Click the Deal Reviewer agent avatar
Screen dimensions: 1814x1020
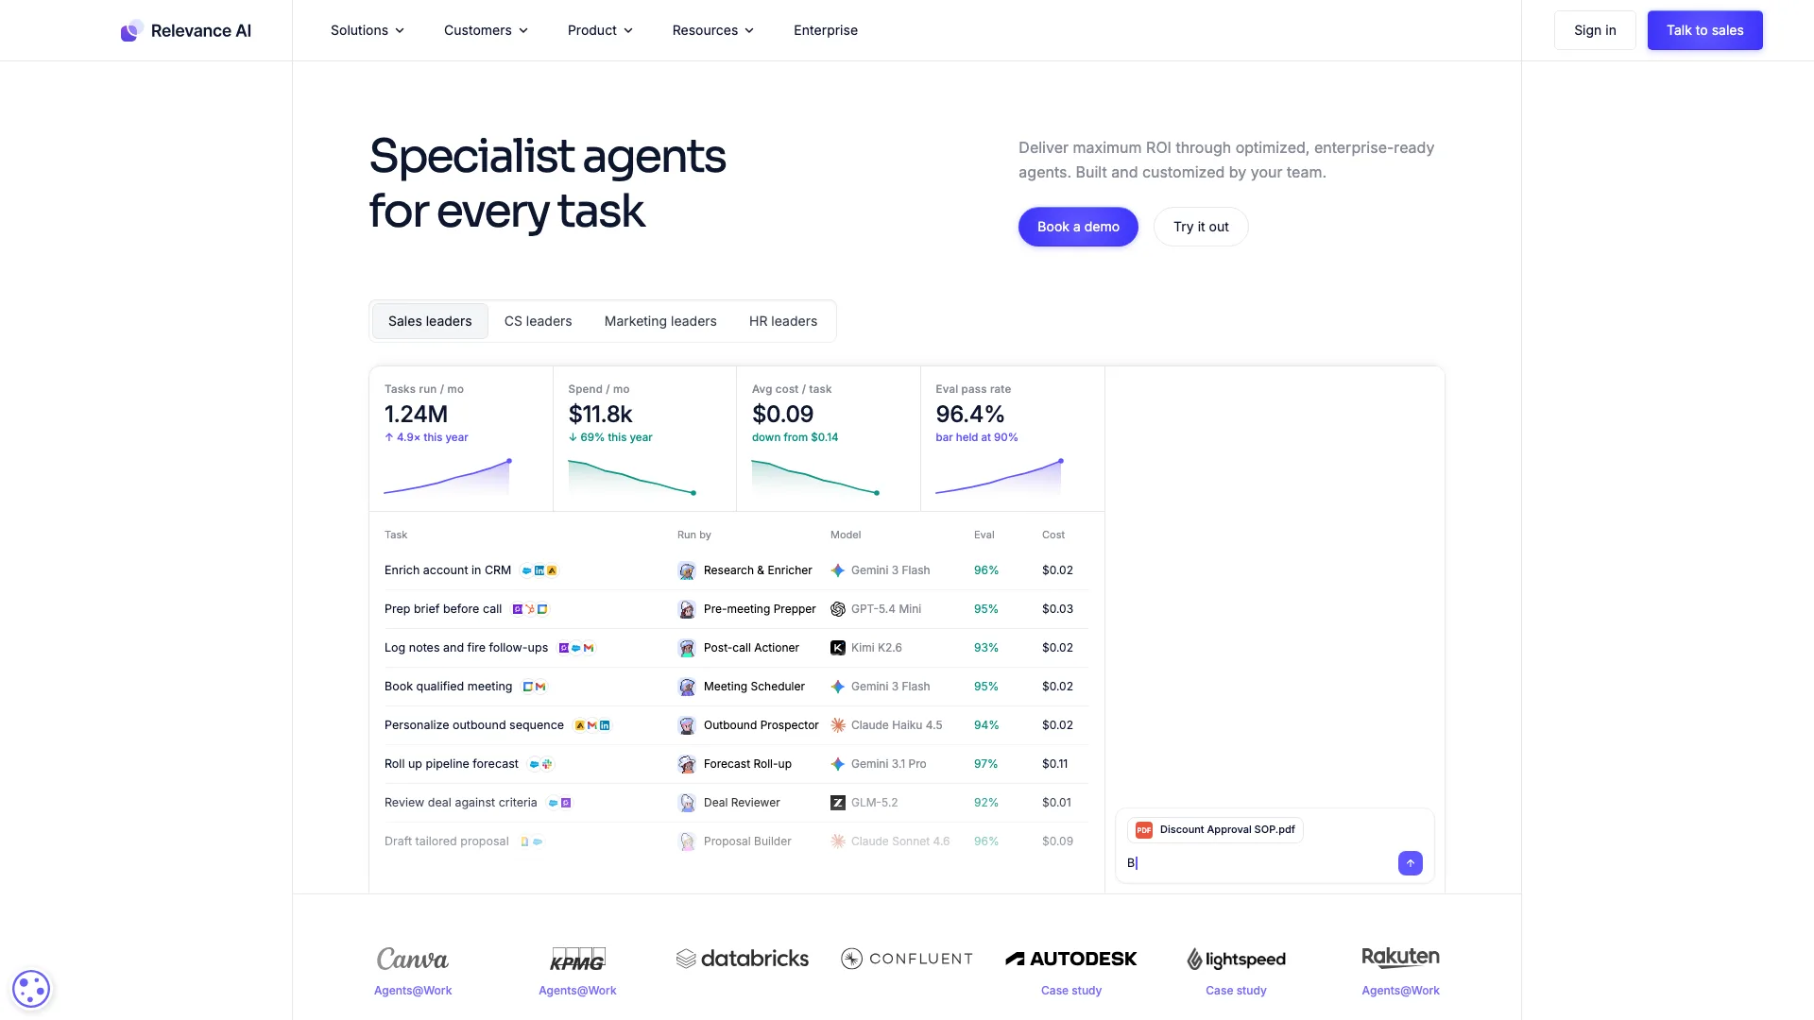click(687, 803)
